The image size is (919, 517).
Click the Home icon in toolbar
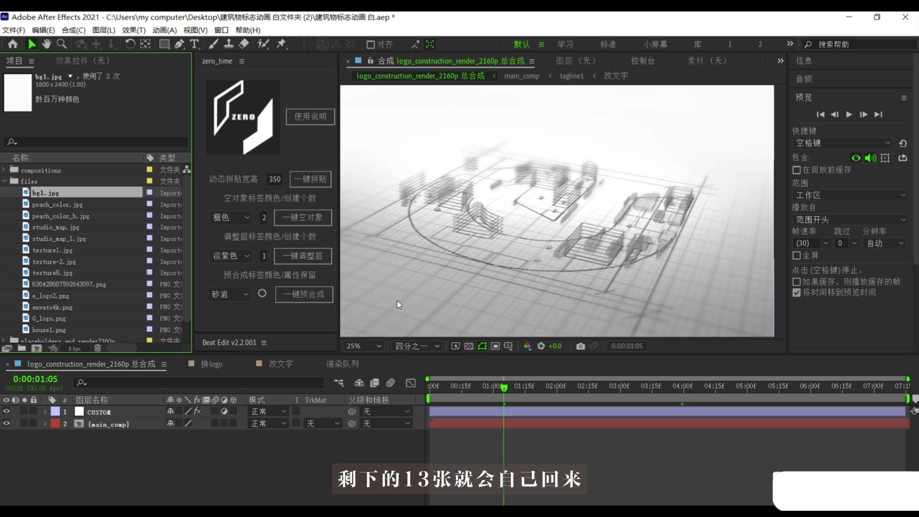13,44
